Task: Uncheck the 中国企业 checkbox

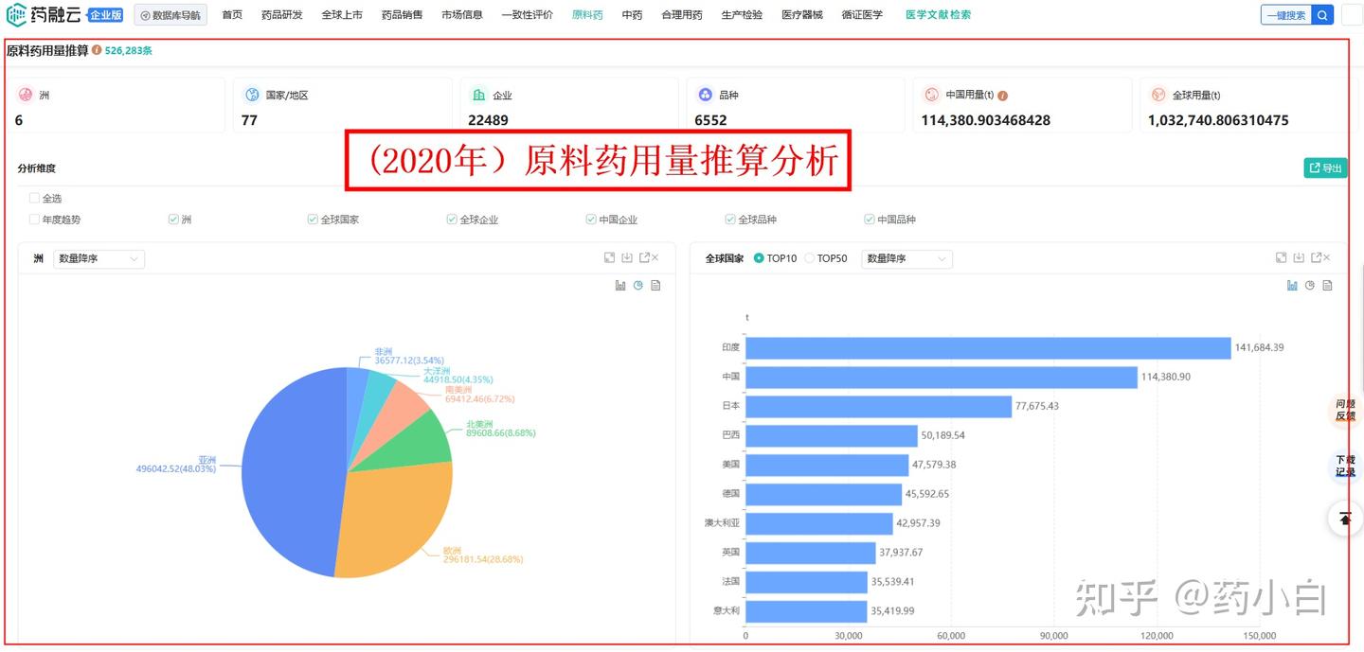Action: [x=591, y=220]
